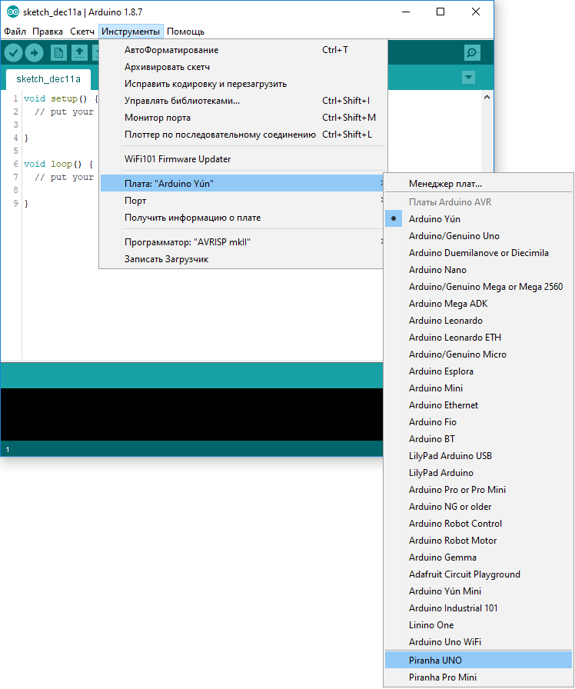
Task: Create a new sketch with the page icon
Action: pyautogui.click(x=58, y=53)
